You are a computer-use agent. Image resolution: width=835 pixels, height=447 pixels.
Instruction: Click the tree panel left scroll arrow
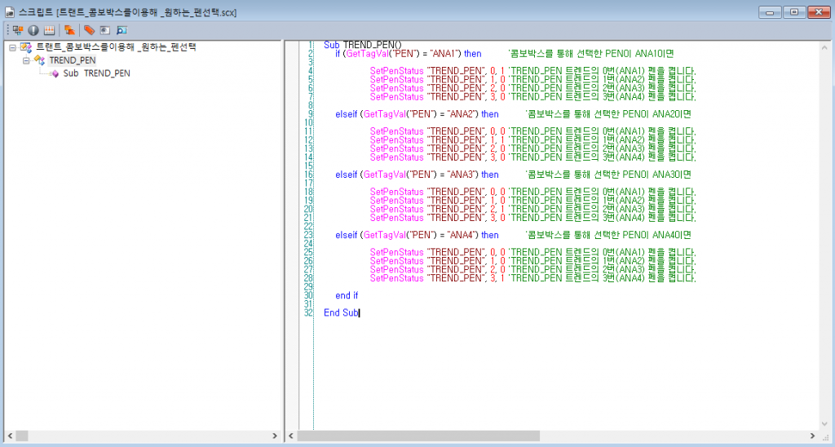coord(10,436)
